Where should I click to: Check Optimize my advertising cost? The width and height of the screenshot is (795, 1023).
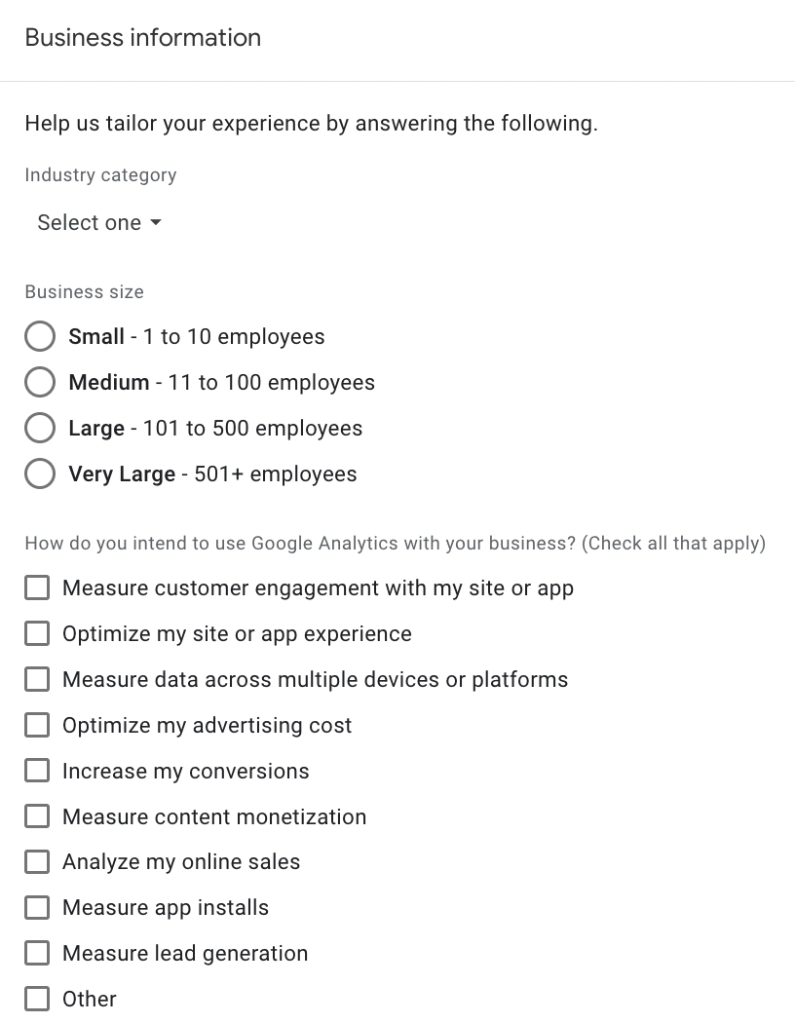pos(37,725)
